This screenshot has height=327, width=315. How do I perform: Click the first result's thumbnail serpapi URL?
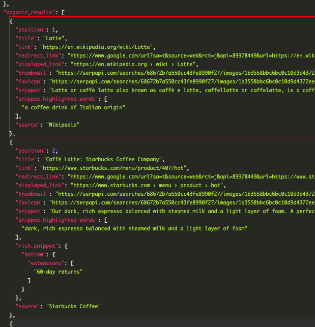coord(185,73)
